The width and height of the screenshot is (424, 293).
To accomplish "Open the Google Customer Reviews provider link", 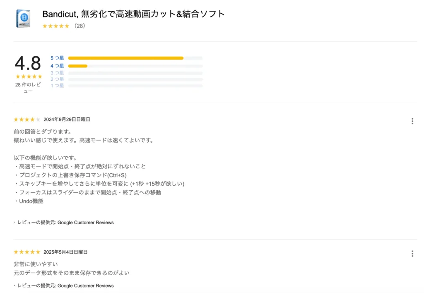I will pyautogui.click(x=85, y=223).
